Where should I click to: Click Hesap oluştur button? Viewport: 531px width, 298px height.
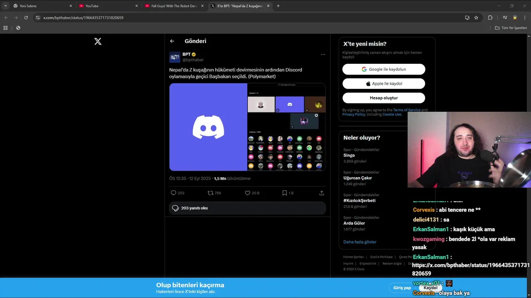pos(384,98)
